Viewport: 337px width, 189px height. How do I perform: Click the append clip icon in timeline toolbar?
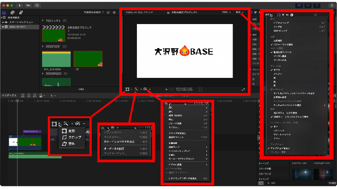pyautogui.click(x=35, y=95)
